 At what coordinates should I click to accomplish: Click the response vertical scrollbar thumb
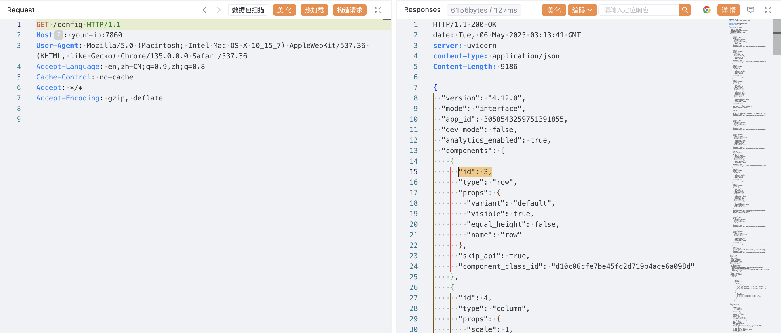(x=776, y=37)
